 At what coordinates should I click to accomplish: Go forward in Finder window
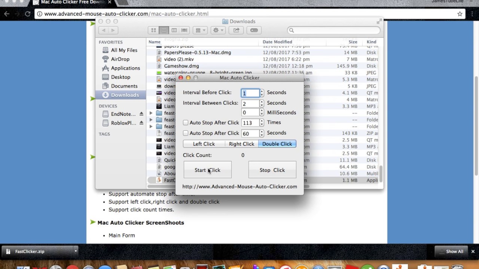113,30
